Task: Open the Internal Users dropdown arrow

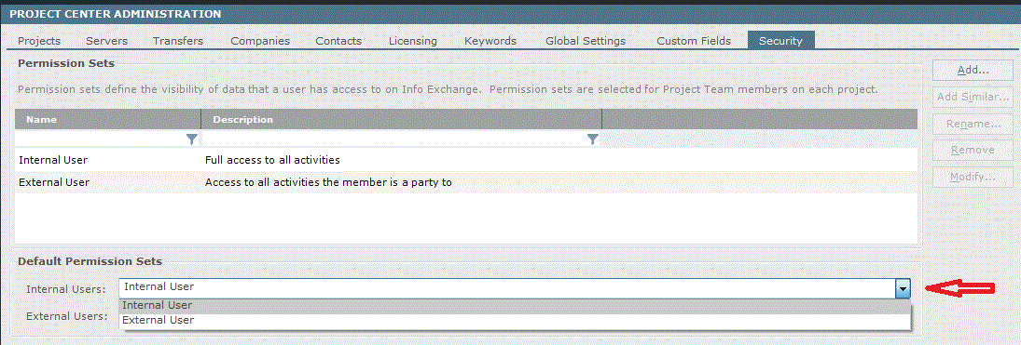Action: pos(903,288)
